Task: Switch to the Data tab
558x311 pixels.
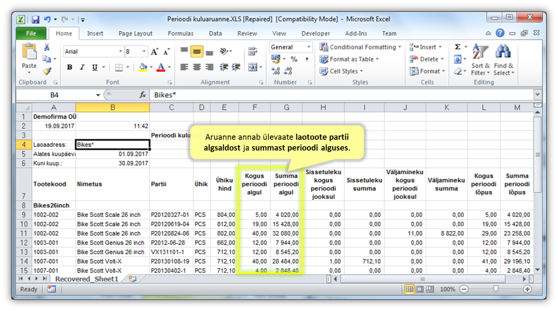Action: click(x=215, y=34)
